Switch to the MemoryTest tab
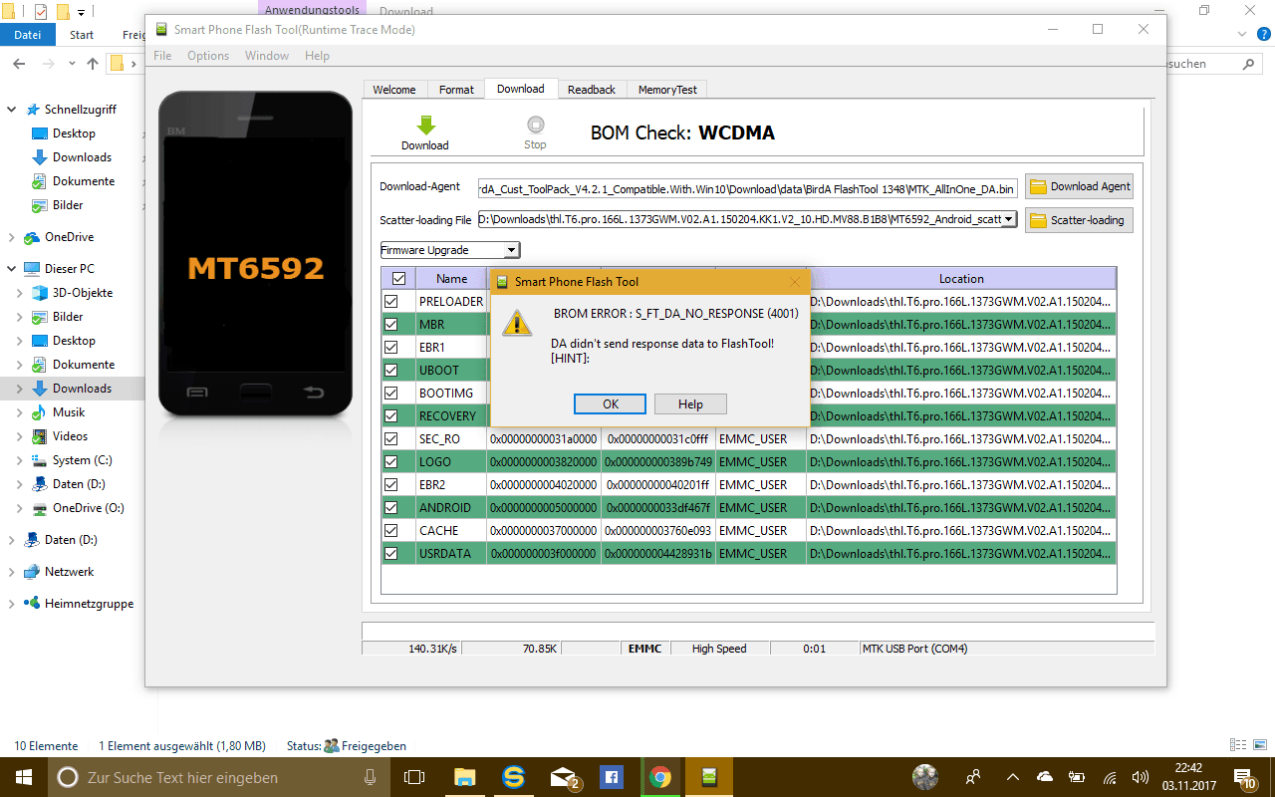Viewport: 1275px width, 797px height. tap(667, 90)
